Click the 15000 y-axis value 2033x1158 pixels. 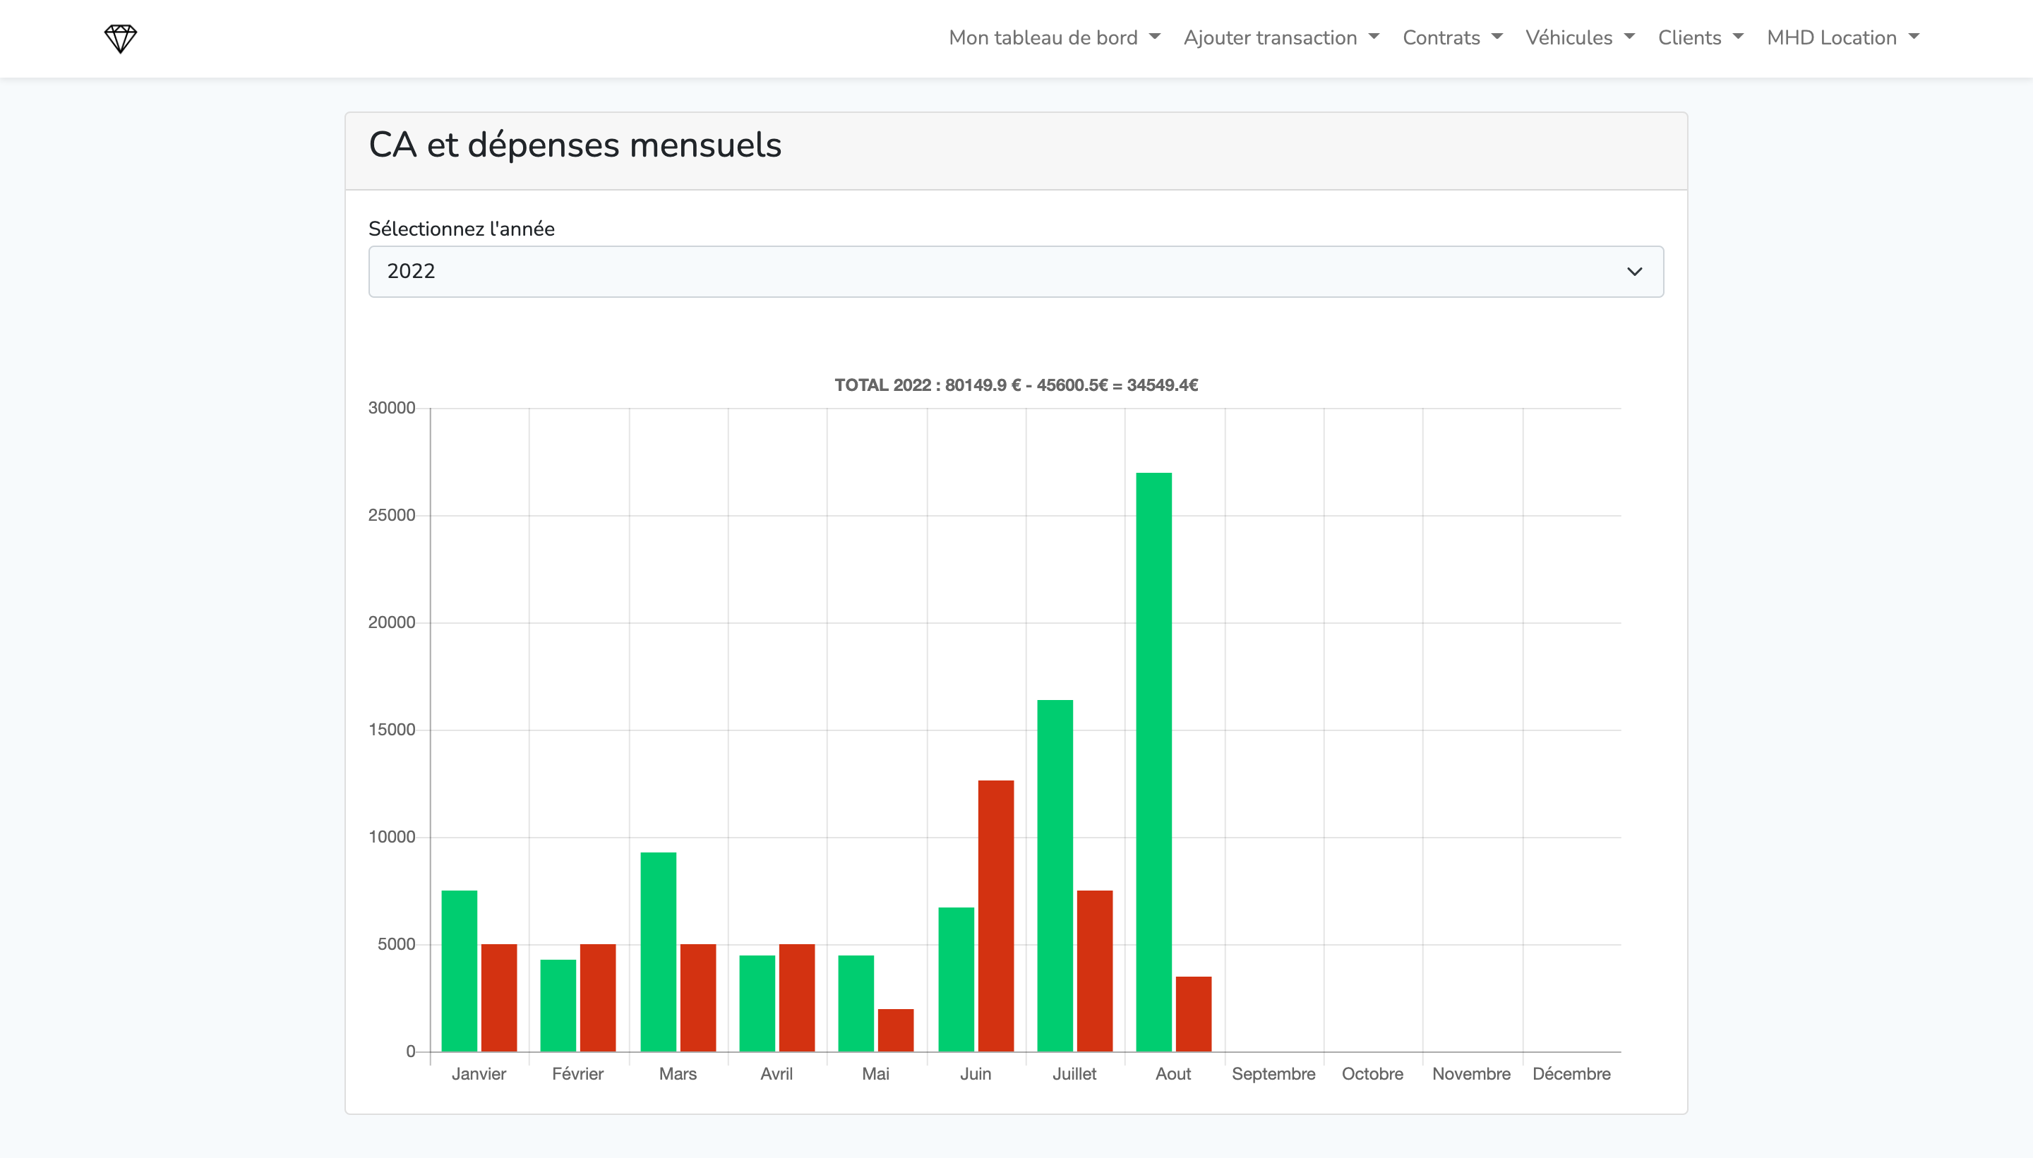[391, 730]
